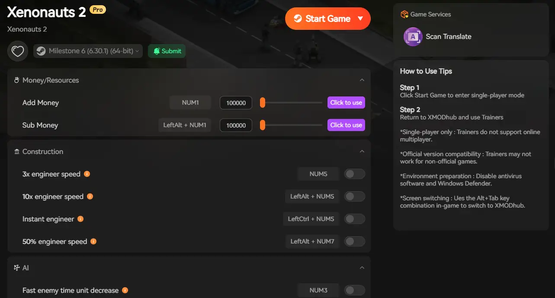Click info icon beside 50% engineer speed
The height and width of the screenshot is (298, 555).
[x=93, y=241]
